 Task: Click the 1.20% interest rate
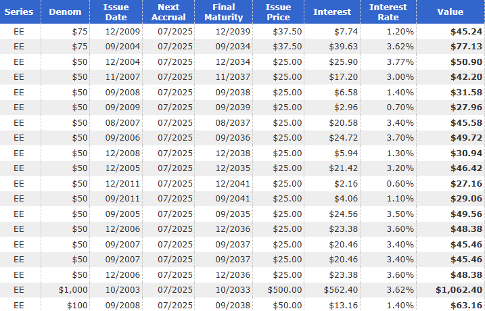click(400, 32)
